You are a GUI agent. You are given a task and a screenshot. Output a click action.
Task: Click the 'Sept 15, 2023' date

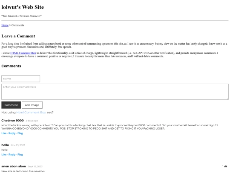coord(35,166)
